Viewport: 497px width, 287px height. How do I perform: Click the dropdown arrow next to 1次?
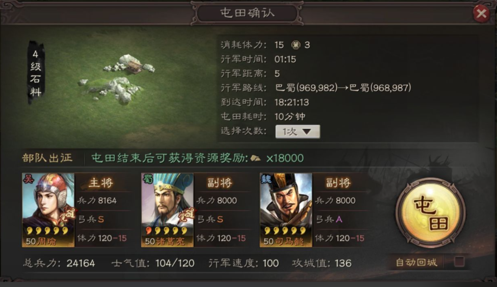[x=306, y=131]
